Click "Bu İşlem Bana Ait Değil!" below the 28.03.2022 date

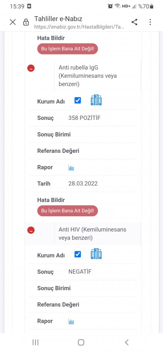click(68, 211)
